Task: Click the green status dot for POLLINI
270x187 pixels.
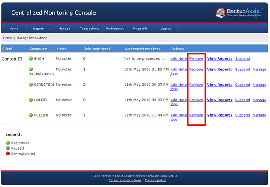Action: pos(31,114)
